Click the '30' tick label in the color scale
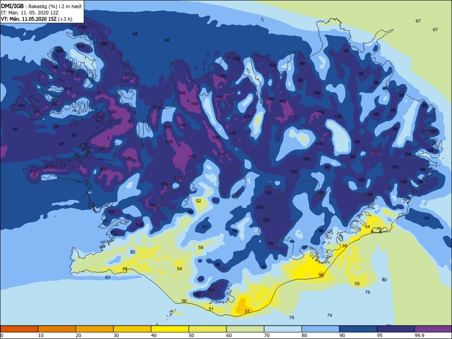The height and width of the screenshot is (339, 452). pyautogui.click(x=116, y=335)
